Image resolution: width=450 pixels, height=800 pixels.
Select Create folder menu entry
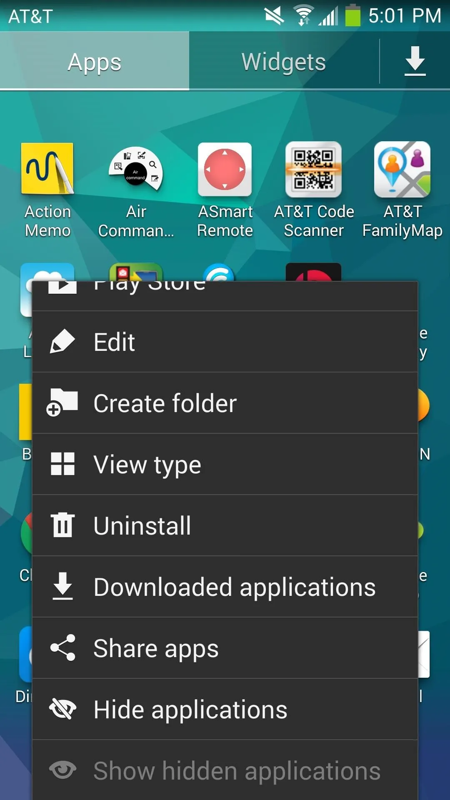[225, 403]
